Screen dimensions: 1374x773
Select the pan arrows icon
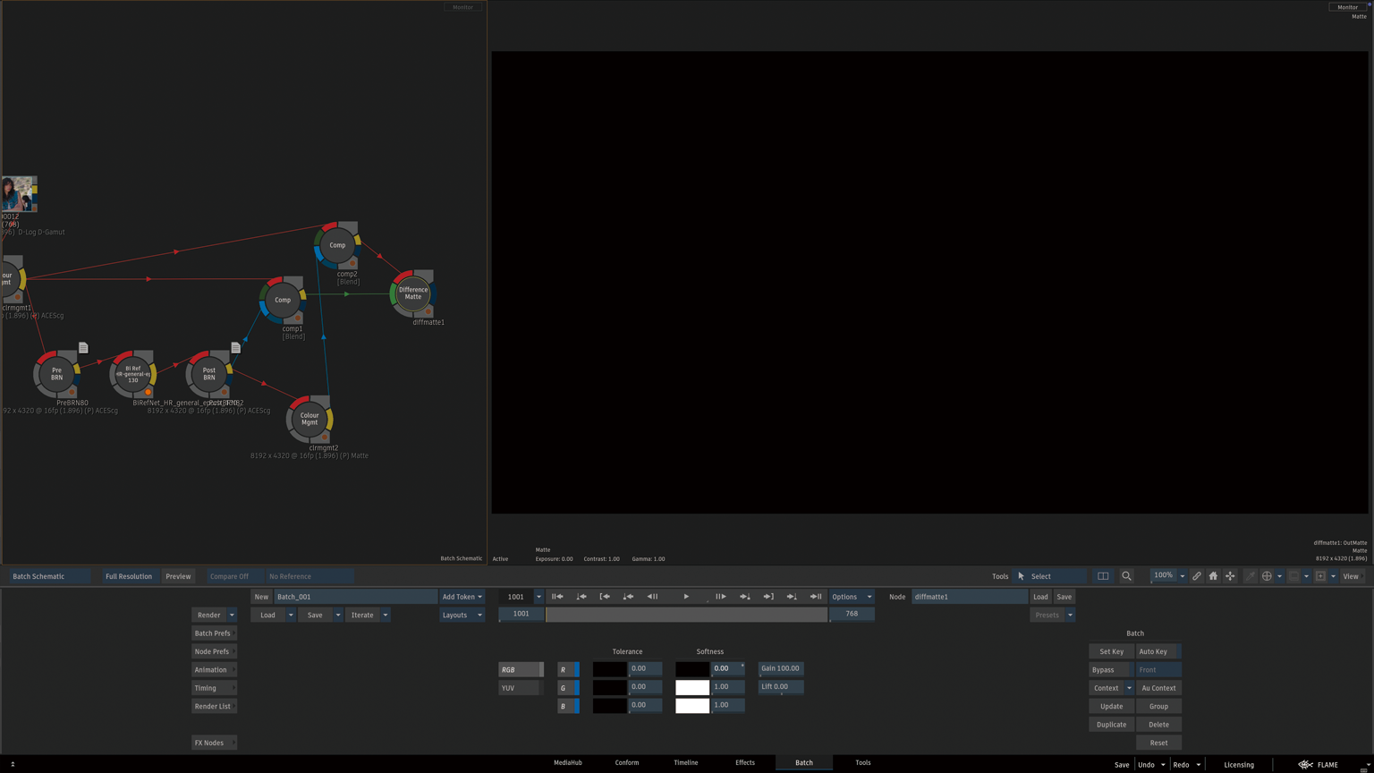pyautogui.click(x=1230, y=576)
